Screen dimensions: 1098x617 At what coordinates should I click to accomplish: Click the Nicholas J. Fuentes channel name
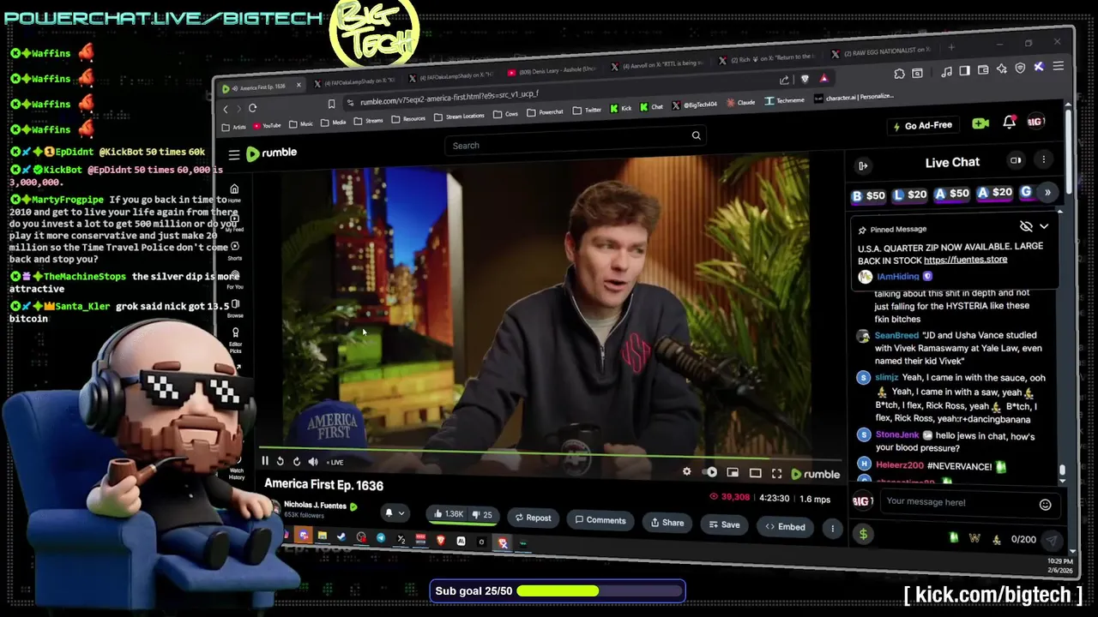tap(315, 505)
